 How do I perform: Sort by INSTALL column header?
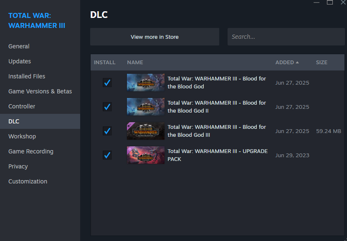104,63
